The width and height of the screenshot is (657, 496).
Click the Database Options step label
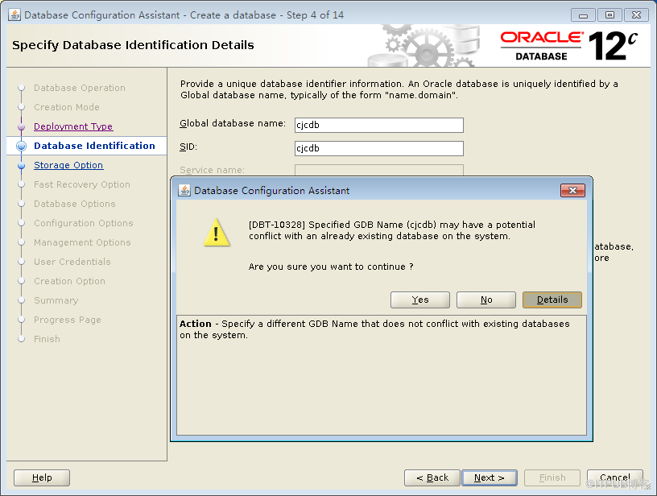pyautogui.click(x=75, y=204)
